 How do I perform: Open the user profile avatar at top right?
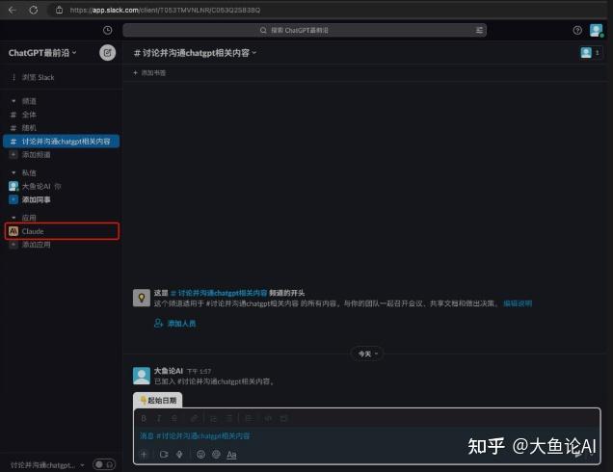597,30
